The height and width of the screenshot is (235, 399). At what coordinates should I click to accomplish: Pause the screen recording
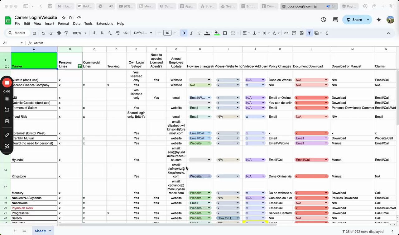click(7, 99)
